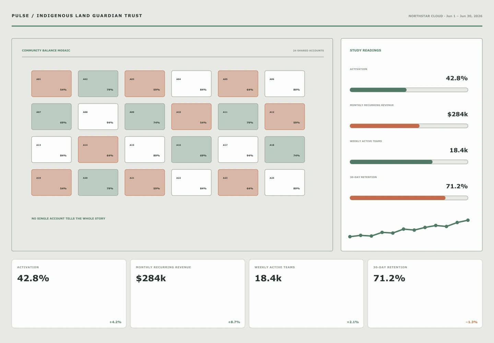The width and height of the screenshot is (494, 343).
Task: Click the "Study Readings" heading
Action: pyautogui.click(x=365, y=50)
